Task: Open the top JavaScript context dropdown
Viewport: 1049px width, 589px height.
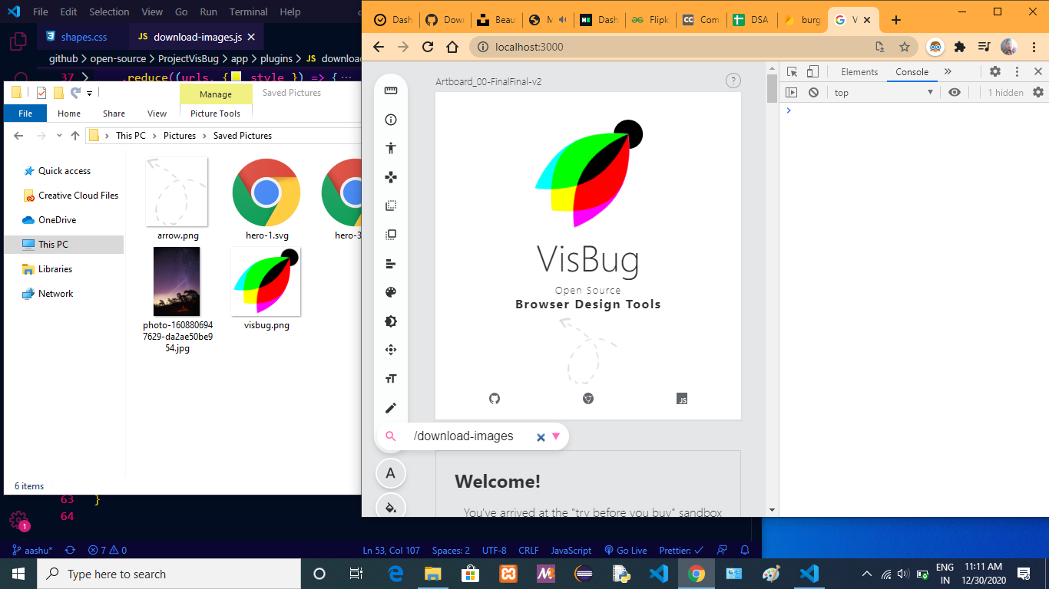Action: pos(884,92)
